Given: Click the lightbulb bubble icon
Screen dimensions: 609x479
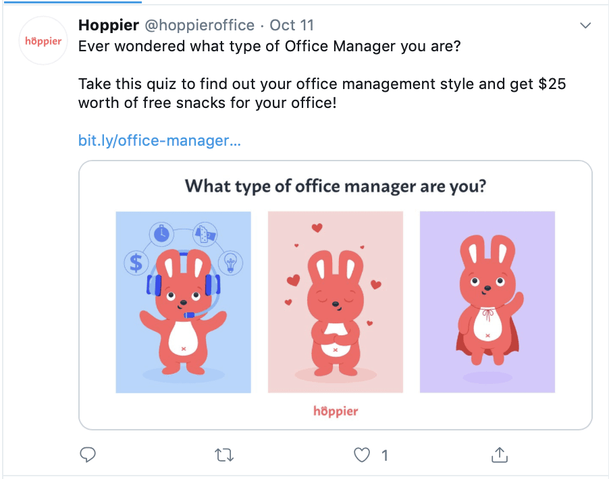Looking at the screenshot, I should tap(231, 263).
